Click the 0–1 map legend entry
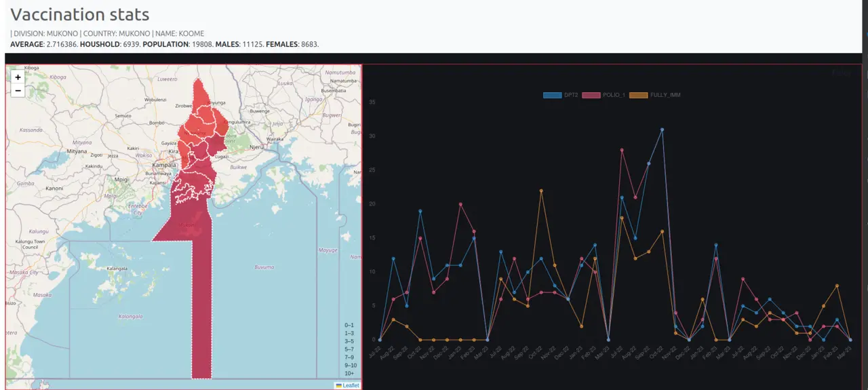868x390 pixels. [349, 326]
